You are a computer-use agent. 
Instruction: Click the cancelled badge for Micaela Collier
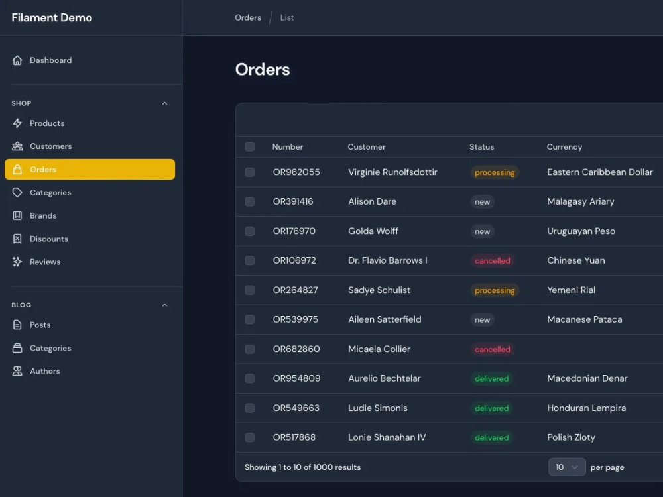(x=492, y=349)
